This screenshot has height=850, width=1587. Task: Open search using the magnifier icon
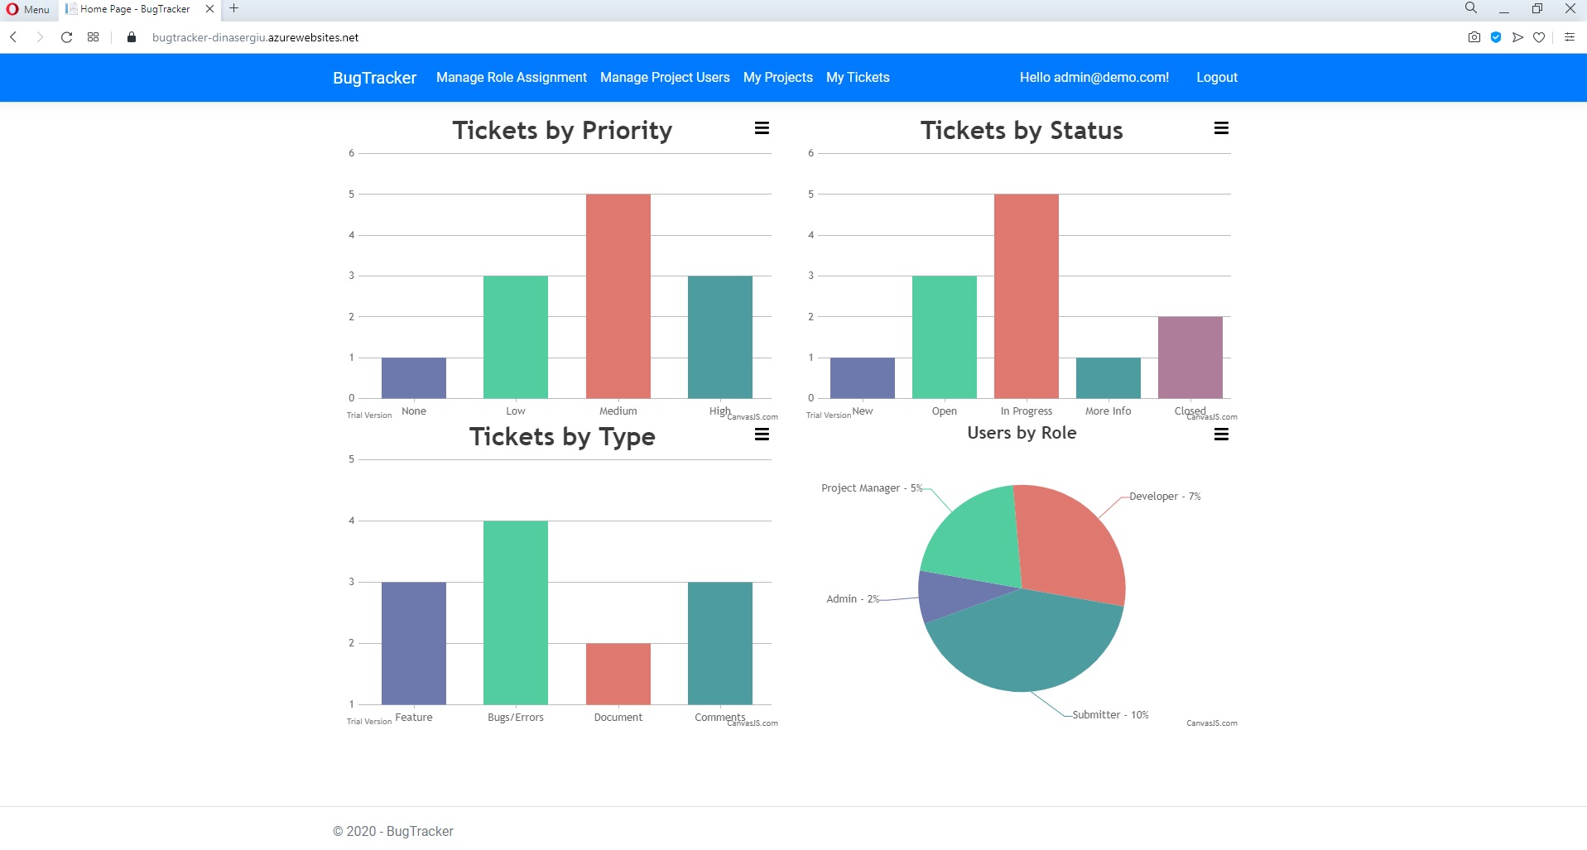coord(1470,8)
